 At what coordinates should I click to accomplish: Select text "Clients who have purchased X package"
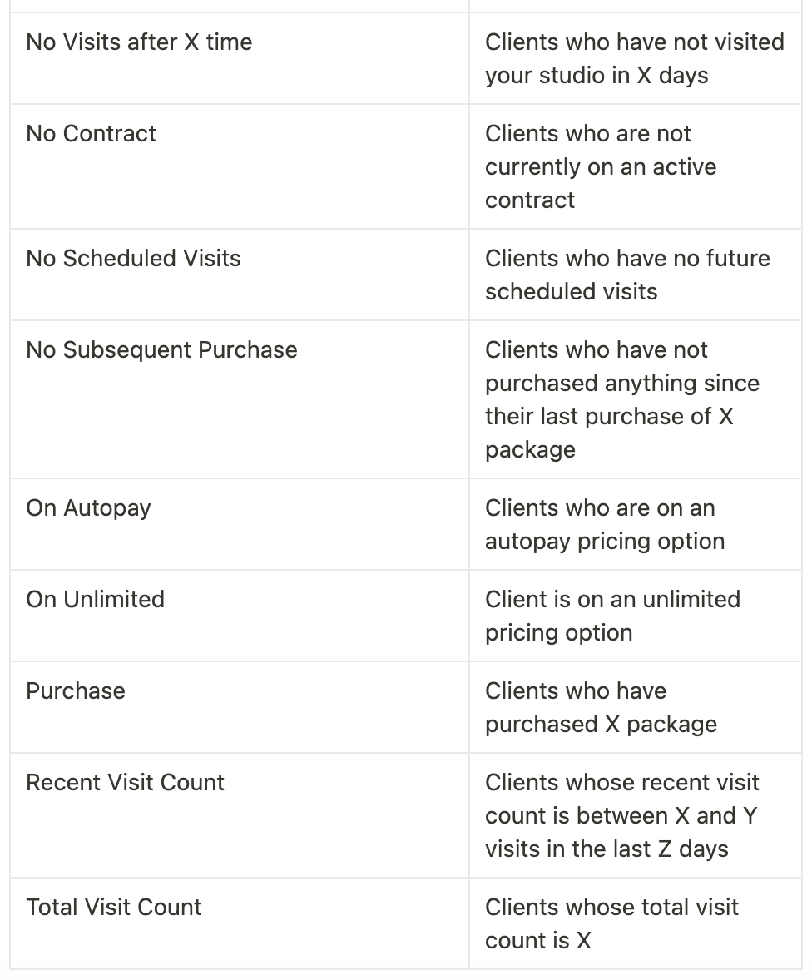601,708
